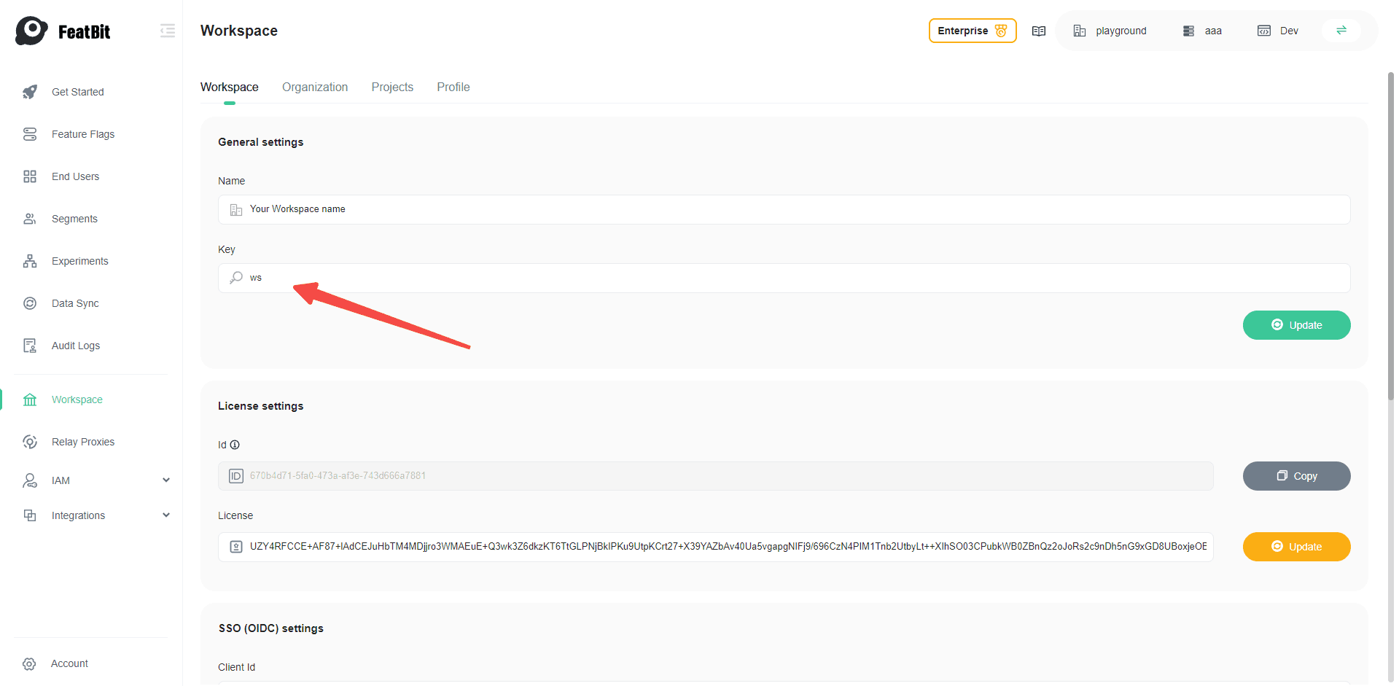Open Data Sync section
1399x686 pixels.
pos(75,303)
